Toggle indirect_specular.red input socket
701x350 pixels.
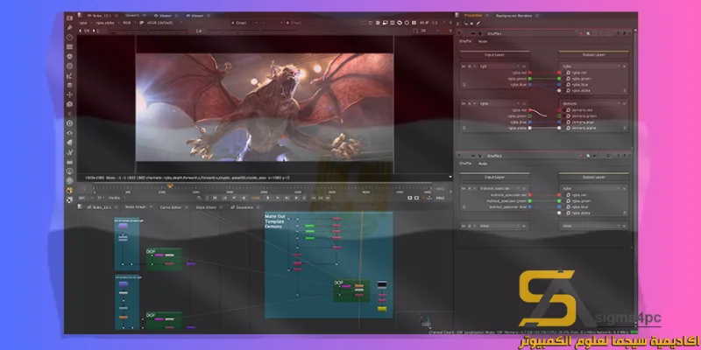click(x=530, y=195)
